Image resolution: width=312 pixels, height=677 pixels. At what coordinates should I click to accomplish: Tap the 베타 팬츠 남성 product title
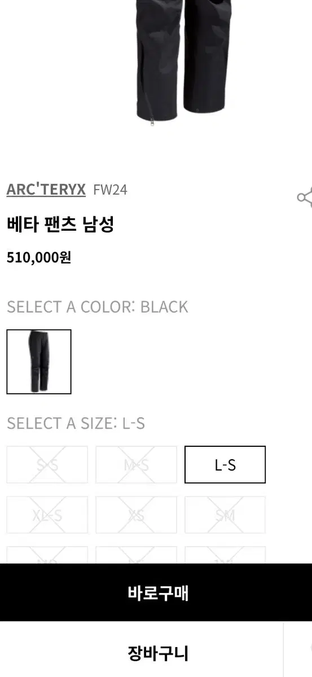(x=60, y=225)
